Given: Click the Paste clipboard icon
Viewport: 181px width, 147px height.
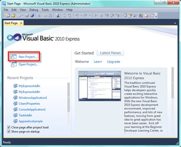Looking at the screenshot, I should point(50,16).
